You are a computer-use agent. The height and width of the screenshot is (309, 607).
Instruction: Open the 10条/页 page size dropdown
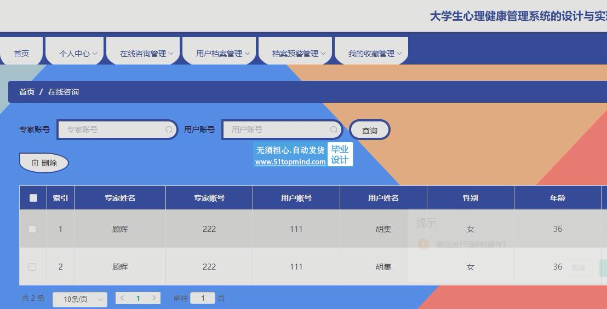click(80, 299)
